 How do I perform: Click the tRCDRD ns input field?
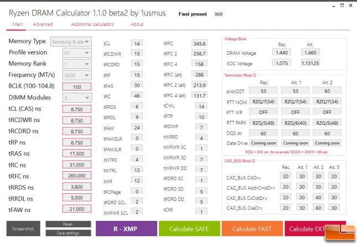(77, 131)
